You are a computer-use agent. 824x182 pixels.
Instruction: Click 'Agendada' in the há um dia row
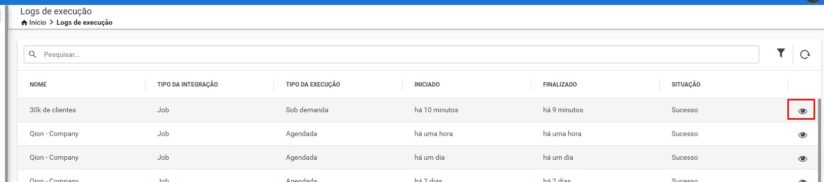pos(301,157)
